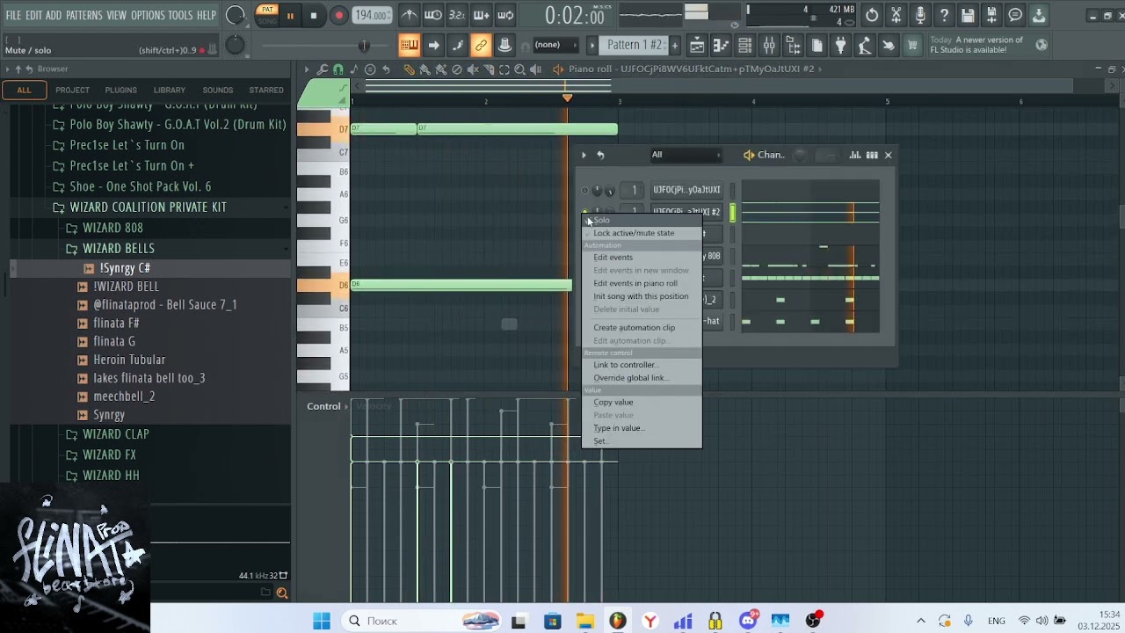This screenshot has width=1125, height=633.
Task: Toggle the metronome icon
Action: click(x=410, y=15)
